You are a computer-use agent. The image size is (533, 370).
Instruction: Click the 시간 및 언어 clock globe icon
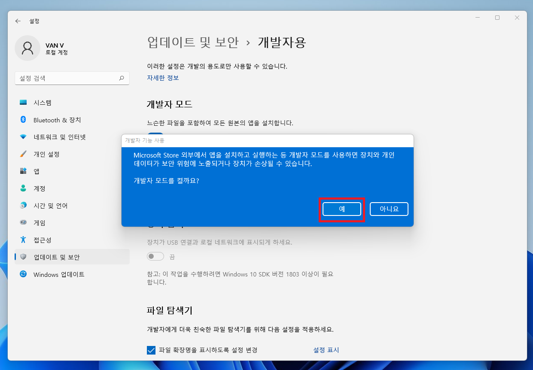pos(23,206)
